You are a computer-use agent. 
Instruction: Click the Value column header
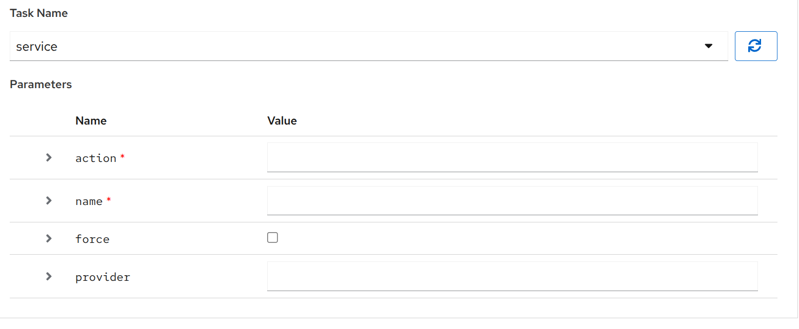(x=282, y=120)
